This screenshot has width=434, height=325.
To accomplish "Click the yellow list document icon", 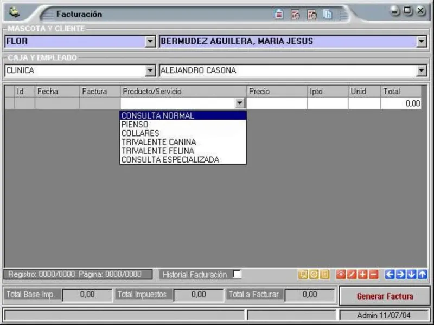I will pyautogui.click(x=325, y=275).
